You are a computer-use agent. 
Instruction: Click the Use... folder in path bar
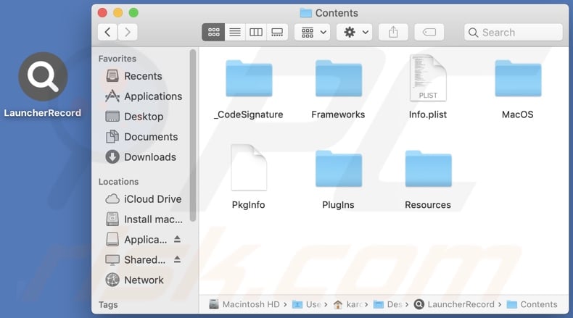pyautogui.click(x=307, y=304)
